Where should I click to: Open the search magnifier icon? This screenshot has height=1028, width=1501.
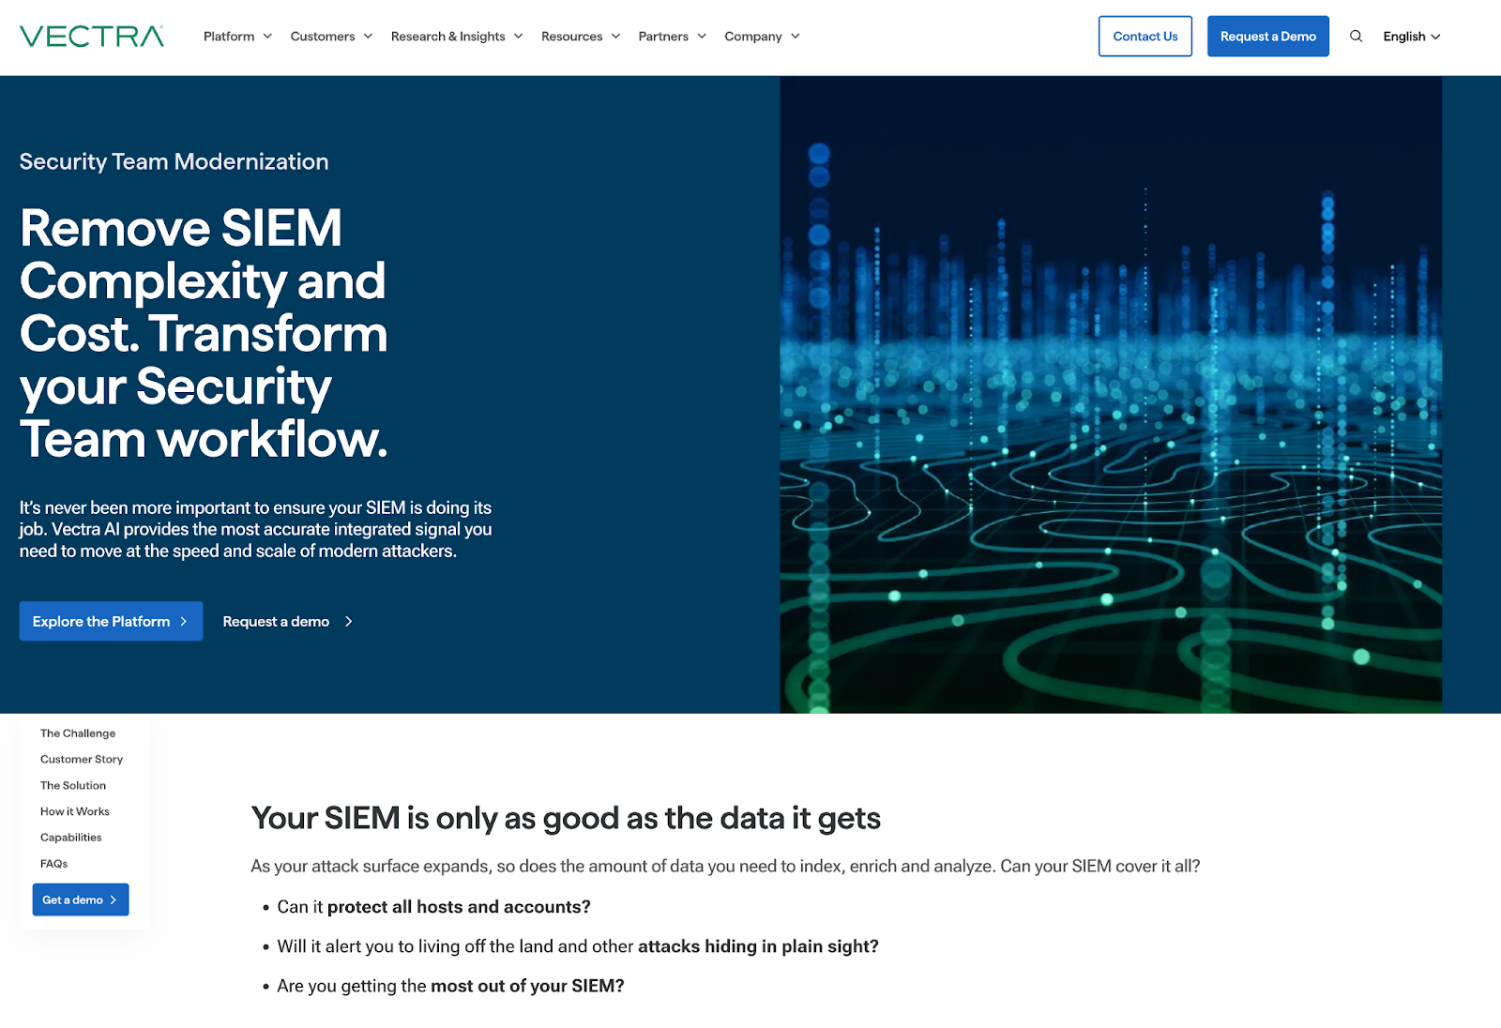[1356, 37]
